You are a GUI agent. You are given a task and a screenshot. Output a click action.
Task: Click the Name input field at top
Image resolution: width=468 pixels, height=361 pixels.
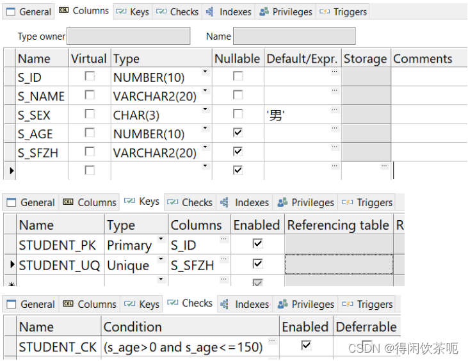click(x=293, y=36)
